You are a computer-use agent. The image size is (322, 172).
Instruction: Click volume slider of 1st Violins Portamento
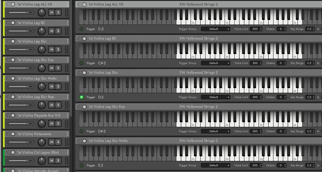21,142
